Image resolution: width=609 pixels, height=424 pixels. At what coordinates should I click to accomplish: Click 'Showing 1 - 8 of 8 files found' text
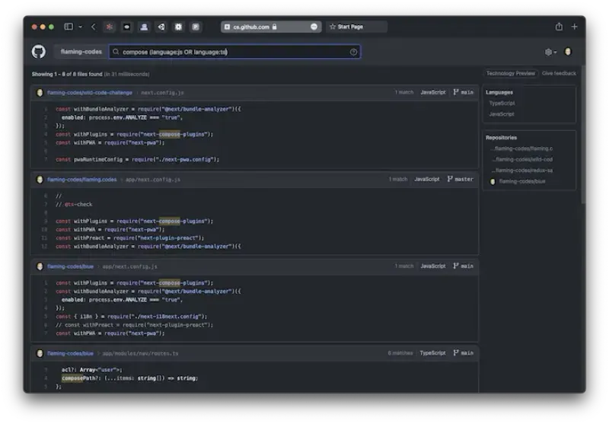tap(67, 74)
